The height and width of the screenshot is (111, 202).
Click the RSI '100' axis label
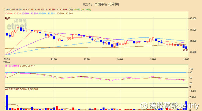[191, 69]
